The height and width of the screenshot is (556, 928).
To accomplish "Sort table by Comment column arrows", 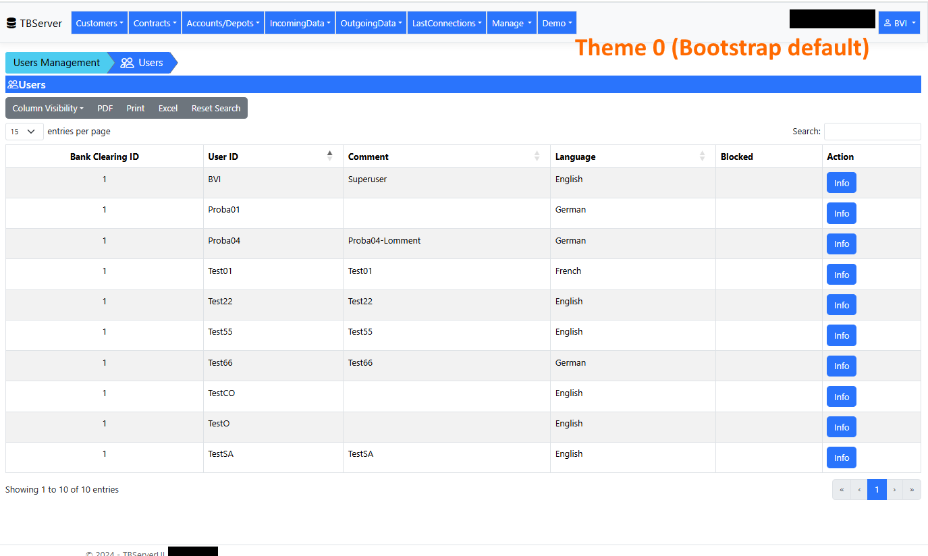I will tap(537, 156).
